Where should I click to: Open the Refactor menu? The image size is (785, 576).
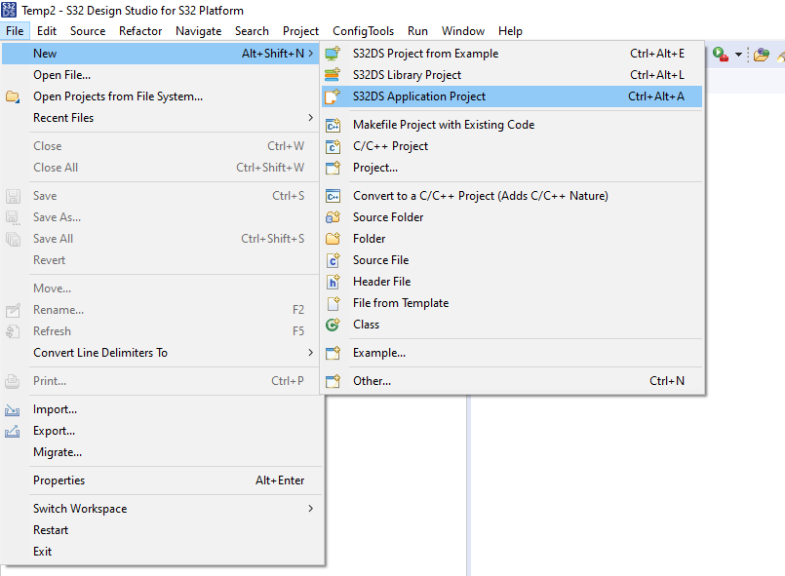pyautogui.click(x=139, y=30)
